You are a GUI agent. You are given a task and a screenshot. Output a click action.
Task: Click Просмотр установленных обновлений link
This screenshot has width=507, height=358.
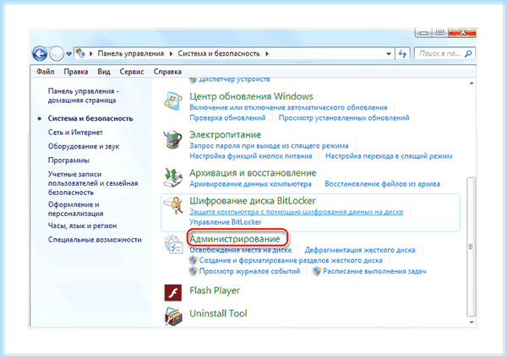344,118
